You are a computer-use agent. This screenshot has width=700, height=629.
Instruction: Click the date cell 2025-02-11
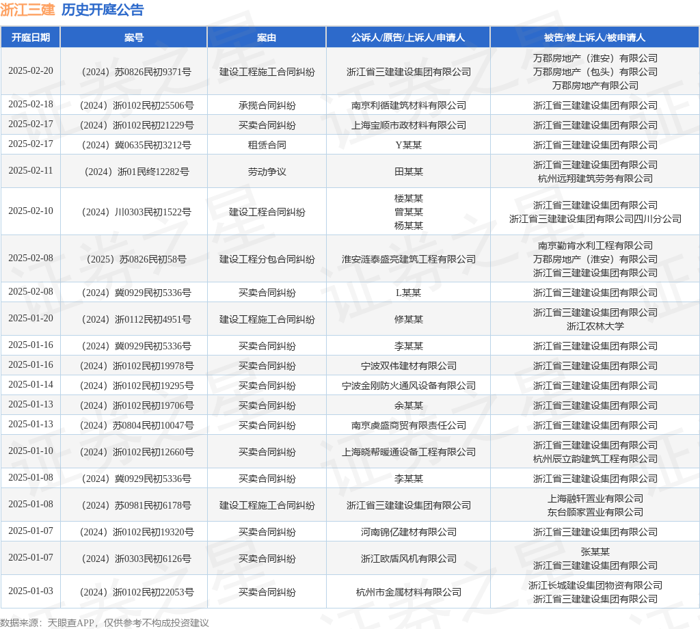(x=30, y=171)
